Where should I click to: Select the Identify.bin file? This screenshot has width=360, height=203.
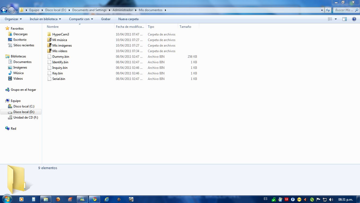tap(60, 62)
